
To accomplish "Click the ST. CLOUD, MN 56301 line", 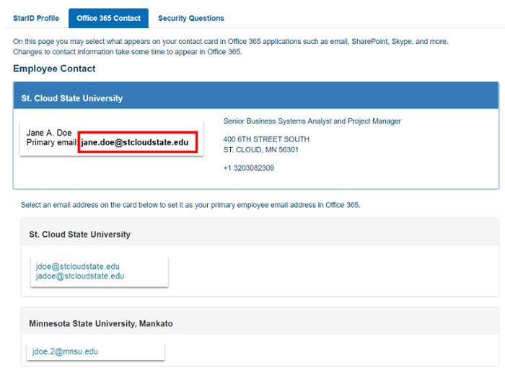I will (261, 150).
